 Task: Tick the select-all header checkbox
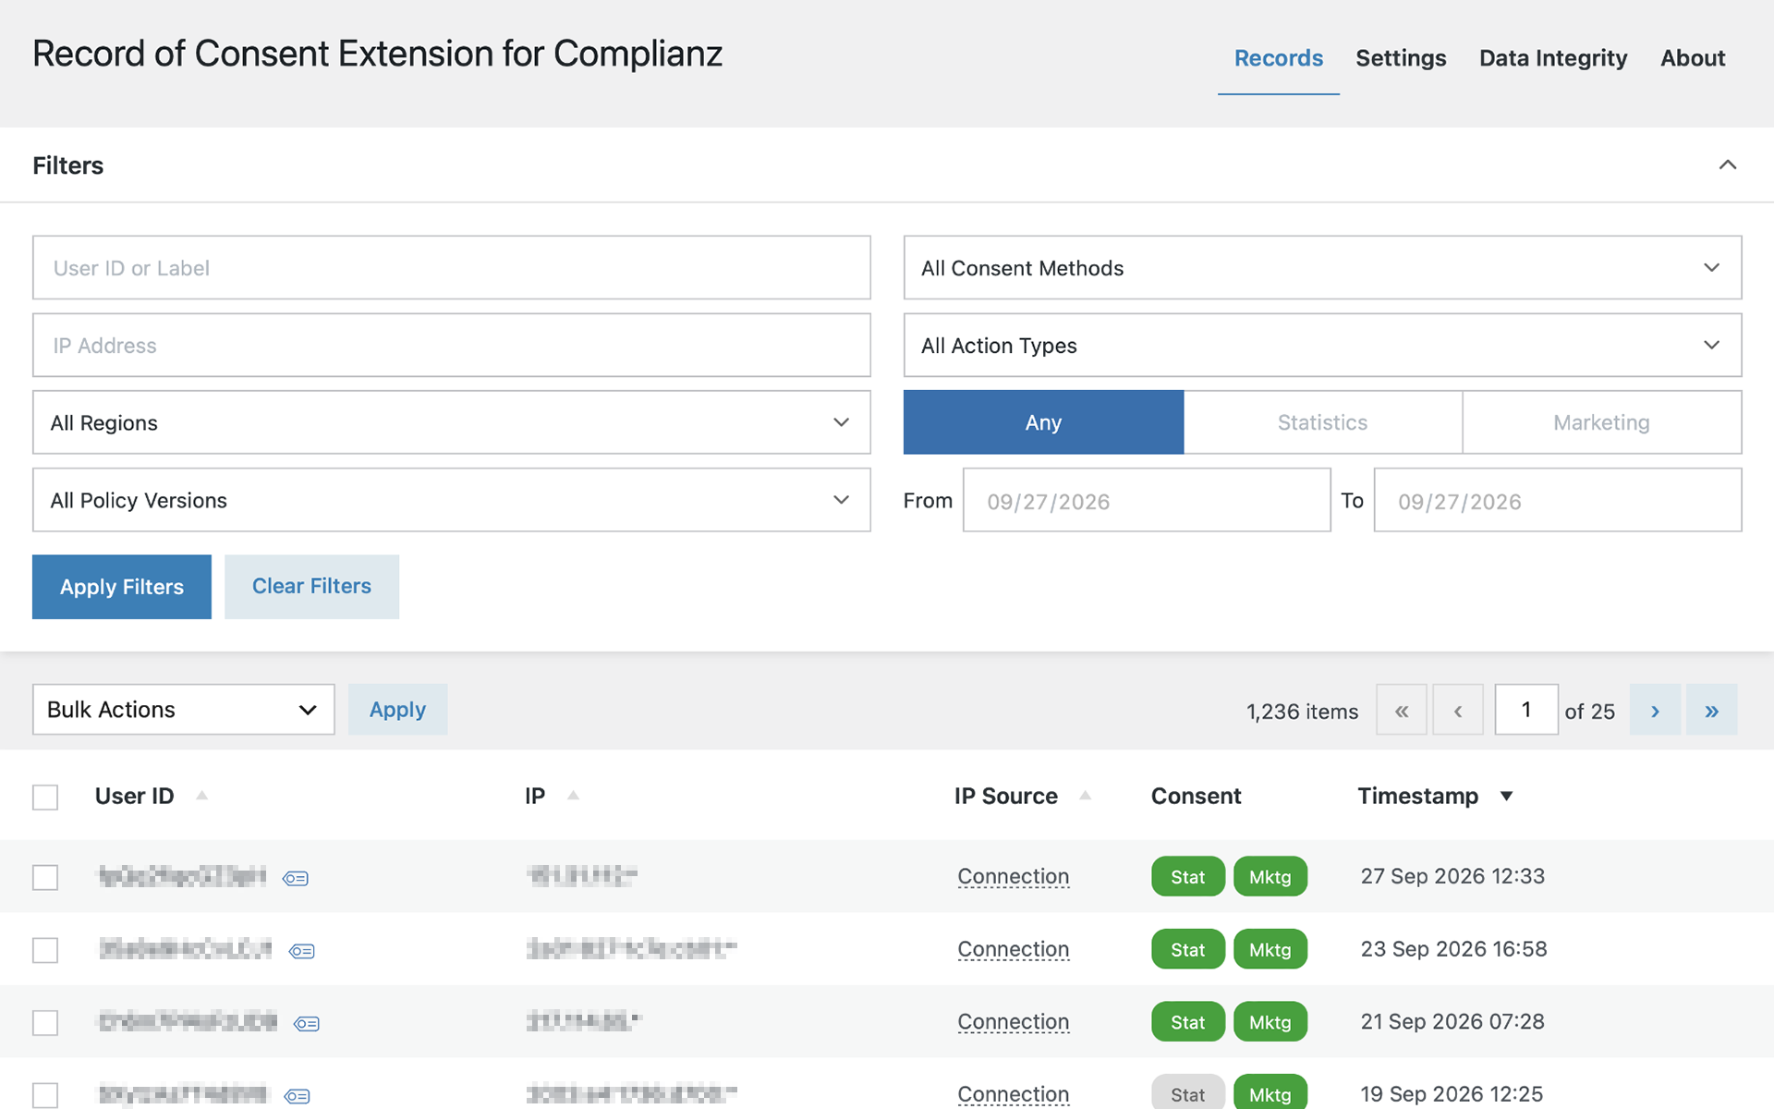click(45, 797)
